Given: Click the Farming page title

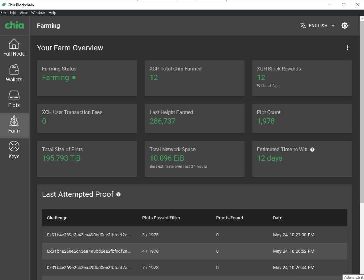Looking at the screenshot, I should pyautogui.click(x=48, y=26).
